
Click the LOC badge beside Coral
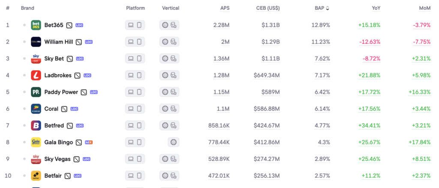pyautogui.click(x=74, y=109)
